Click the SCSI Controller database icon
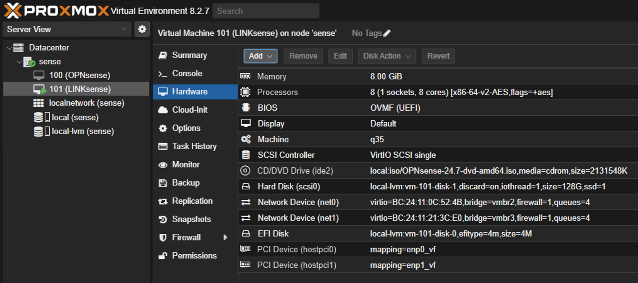This screenshot has height=283, width=638. click(x=246, y=155)
